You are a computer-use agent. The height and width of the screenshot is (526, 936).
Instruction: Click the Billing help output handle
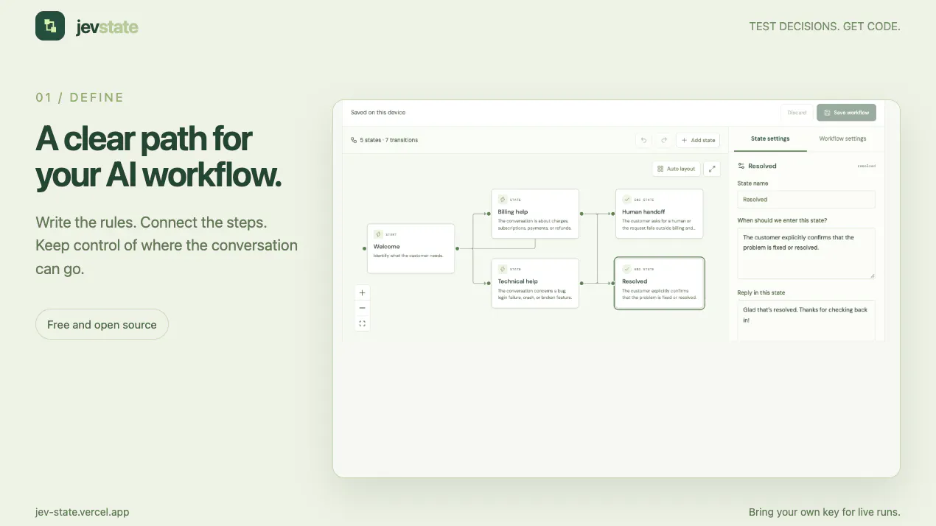[581, 214]
